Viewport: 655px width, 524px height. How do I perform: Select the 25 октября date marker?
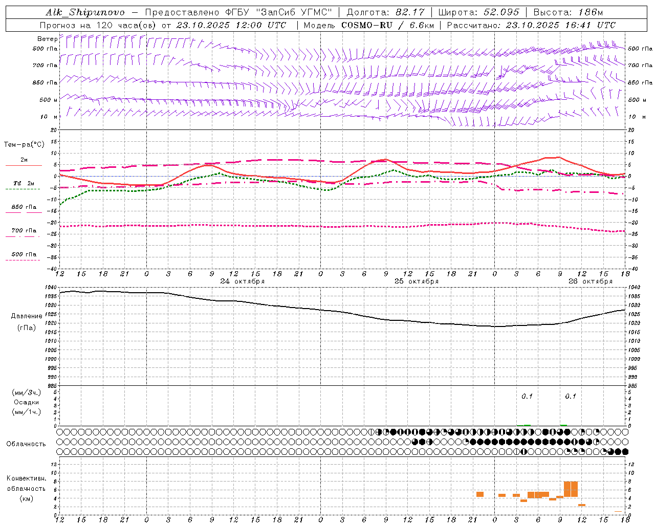click(416, 281)
